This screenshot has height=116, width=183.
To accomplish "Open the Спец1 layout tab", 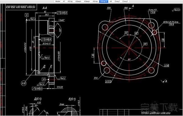I will (x=117, y=1).
